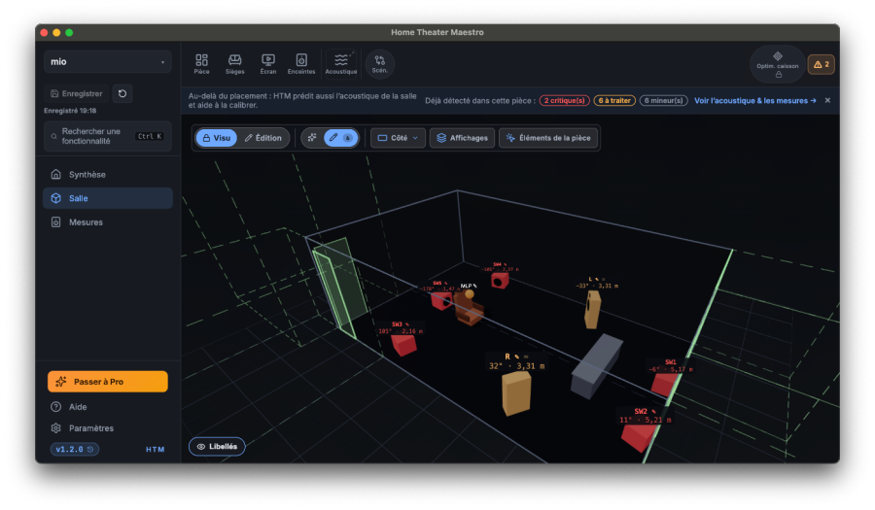The width and height of the screenshot is (875, 510).
Task: Open Voir l'acoustique & les mesures link
Action: (755, 101)
